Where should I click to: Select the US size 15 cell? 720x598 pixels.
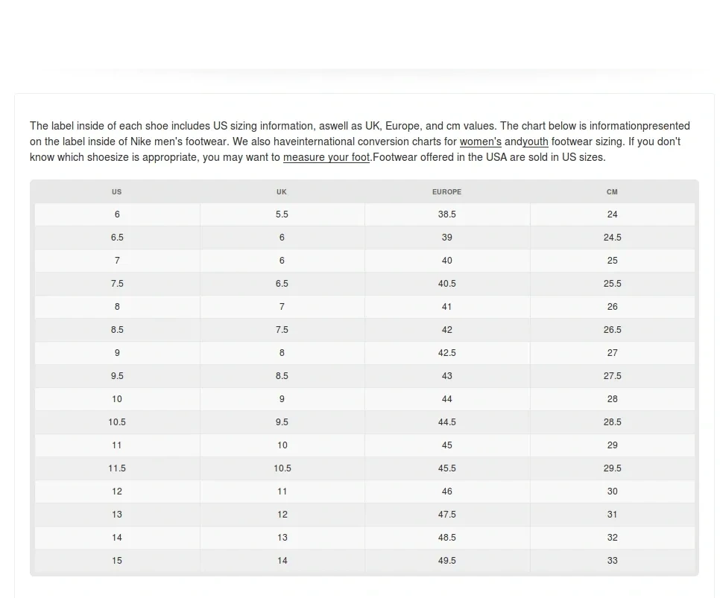[x=117, y=561]
